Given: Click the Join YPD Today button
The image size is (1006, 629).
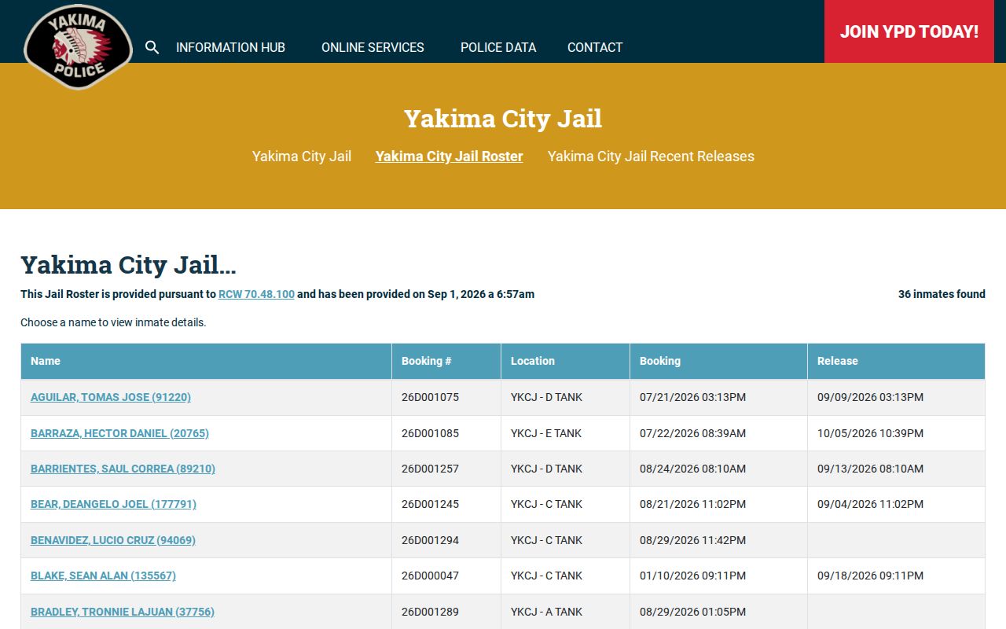Looking at the screenshot, I should coord(909,31).
